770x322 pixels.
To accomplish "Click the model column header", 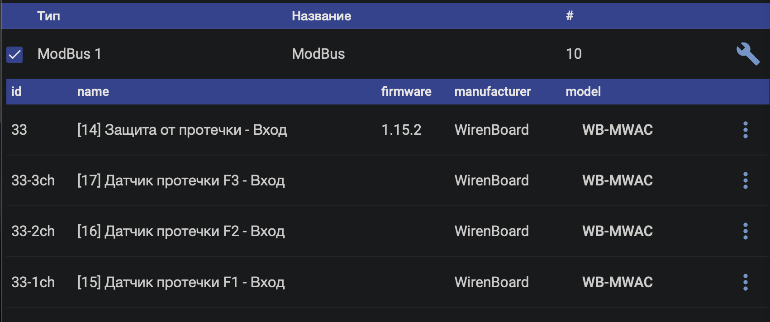I will tap(583, 91).
